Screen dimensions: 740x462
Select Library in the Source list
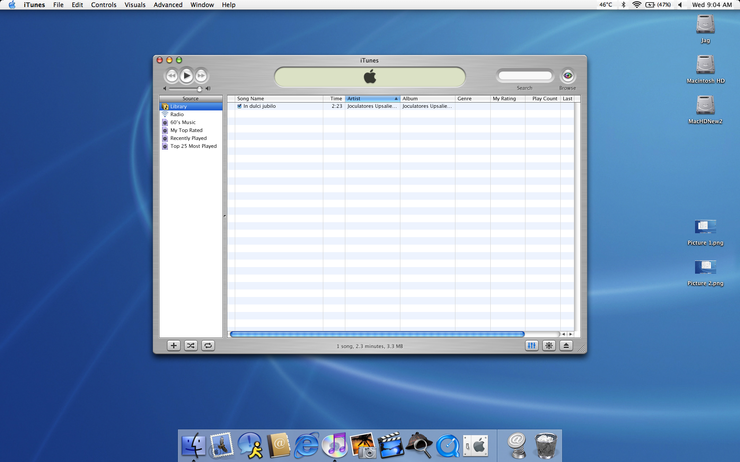(x=191, y=106)
